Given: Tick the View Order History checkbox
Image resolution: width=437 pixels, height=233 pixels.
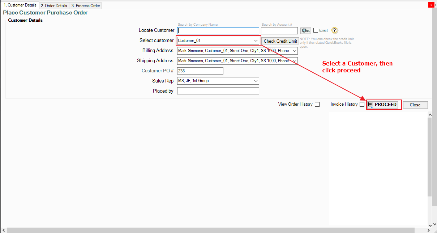Looking at the screenshot, I should click(317, 105).
